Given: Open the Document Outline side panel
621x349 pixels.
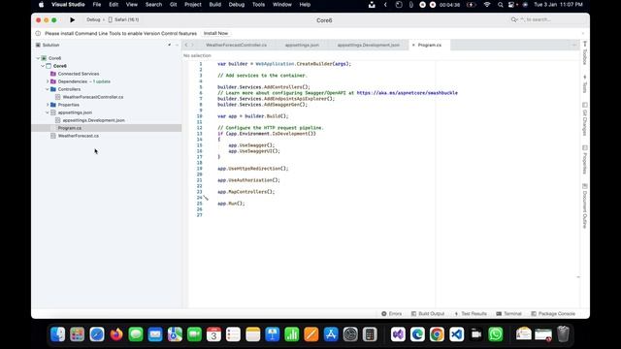Looking at the screenshot, I should (x=584, y=206).
